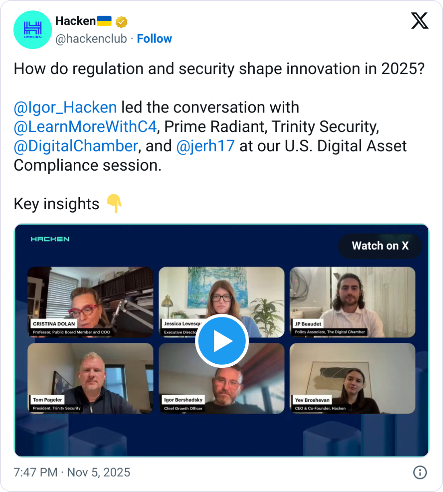This screenshot has height=492, width=443.
Task: Click the Hacken display name
Action: pyautogui.click(x=75, y=21)
